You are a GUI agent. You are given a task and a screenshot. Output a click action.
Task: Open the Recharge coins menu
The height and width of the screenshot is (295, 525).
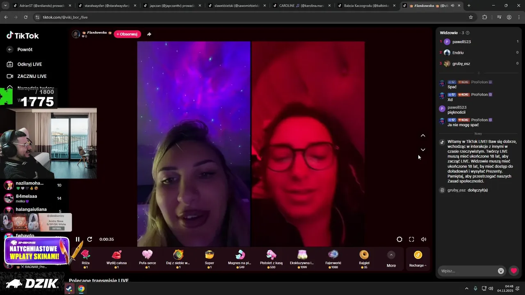[x=418, y=259]
